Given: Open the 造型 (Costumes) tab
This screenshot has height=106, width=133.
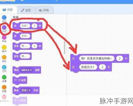Looking at the screenshot, I should point(26,10).
